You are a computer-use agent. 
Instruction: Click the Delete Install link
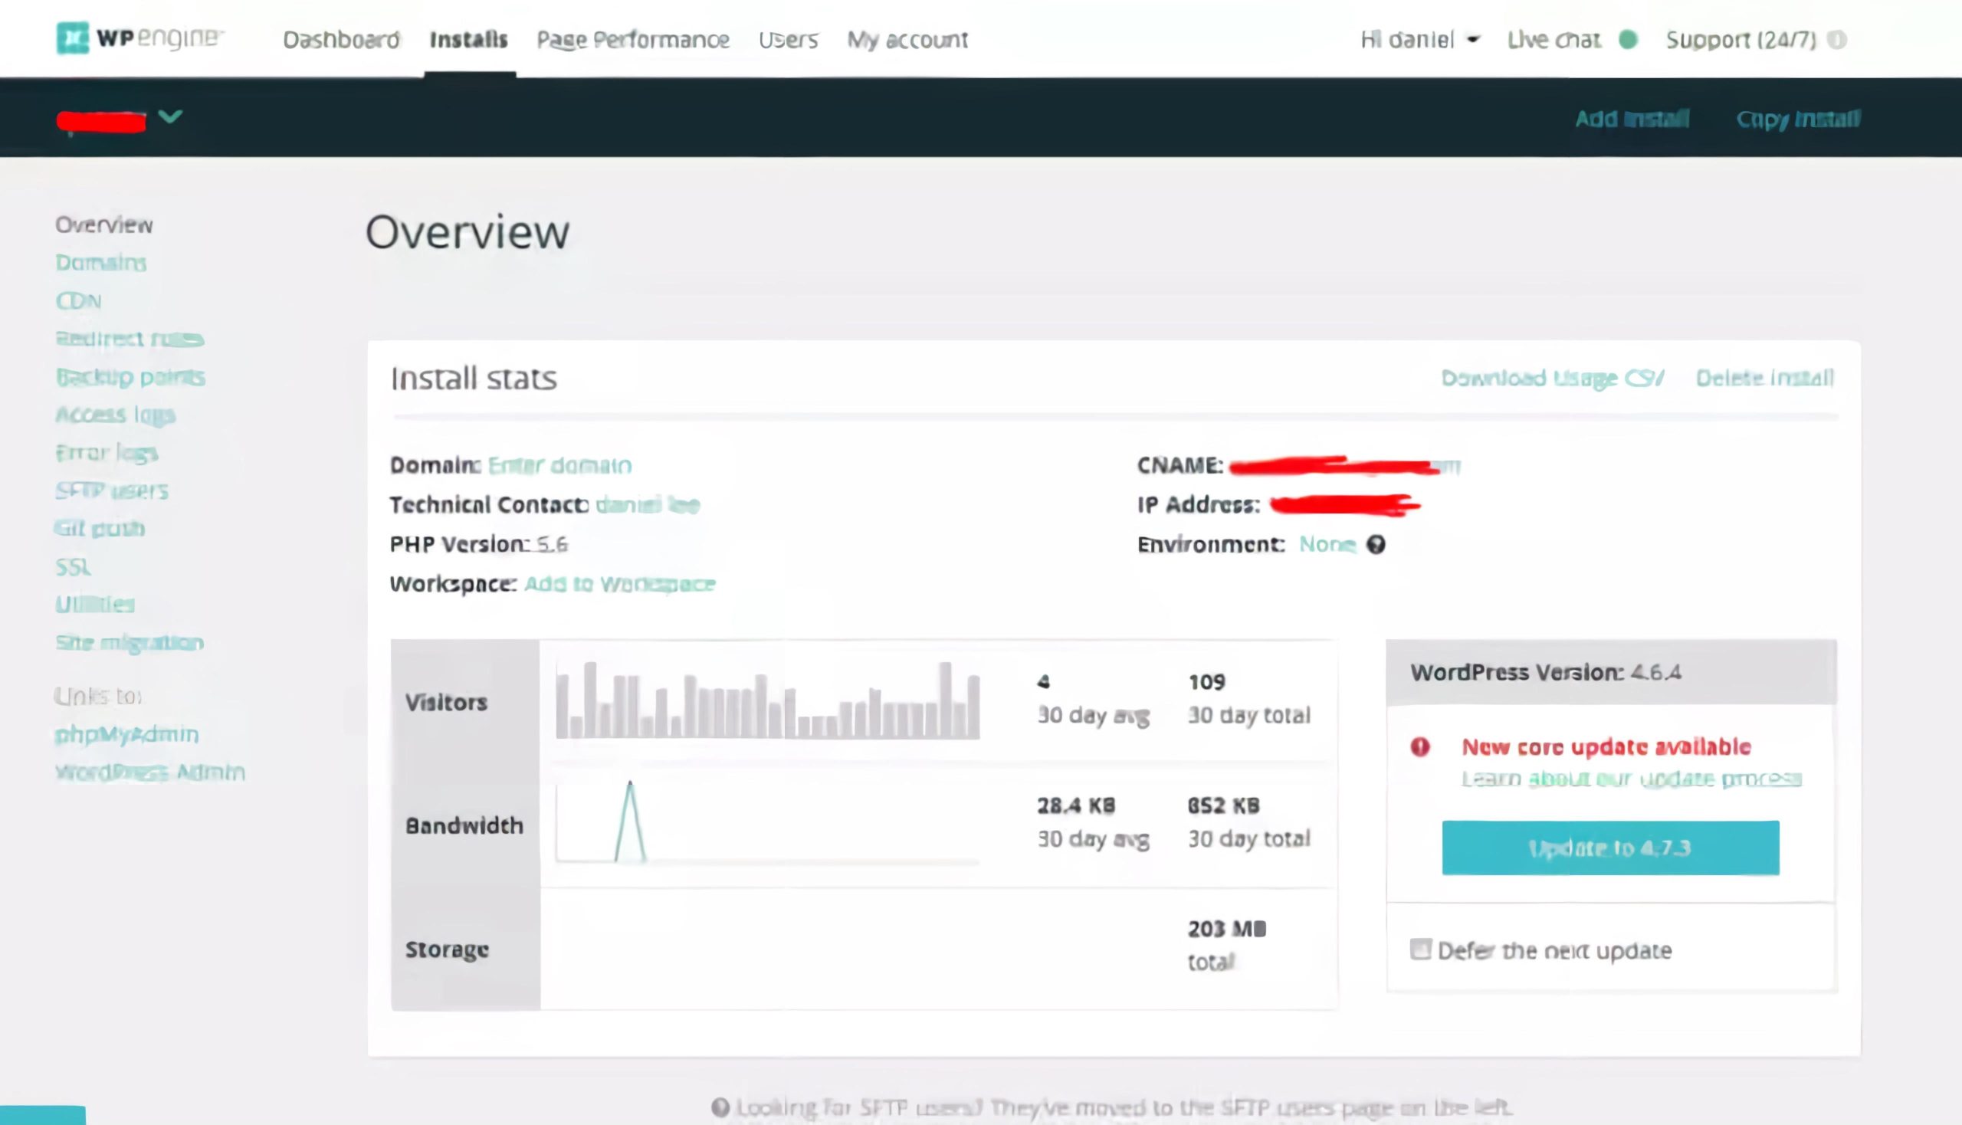tap(1765, 379)
